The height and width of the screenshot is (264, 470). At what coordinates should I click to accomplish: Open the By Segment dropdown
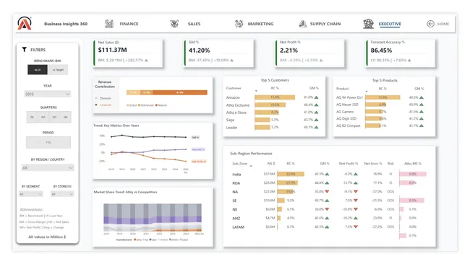coord(30,194)
